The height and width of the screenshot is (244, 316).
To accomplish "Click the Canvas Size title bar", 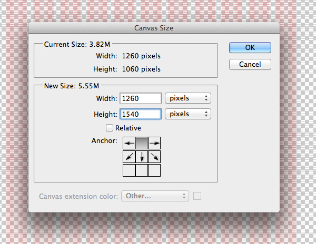I will pos(154,28).
